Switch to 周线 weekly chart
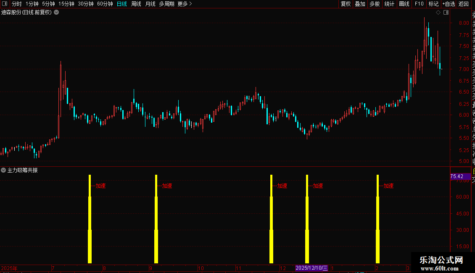Image resolution: width=475 pixels, height=273 pixels. point(136,4)
